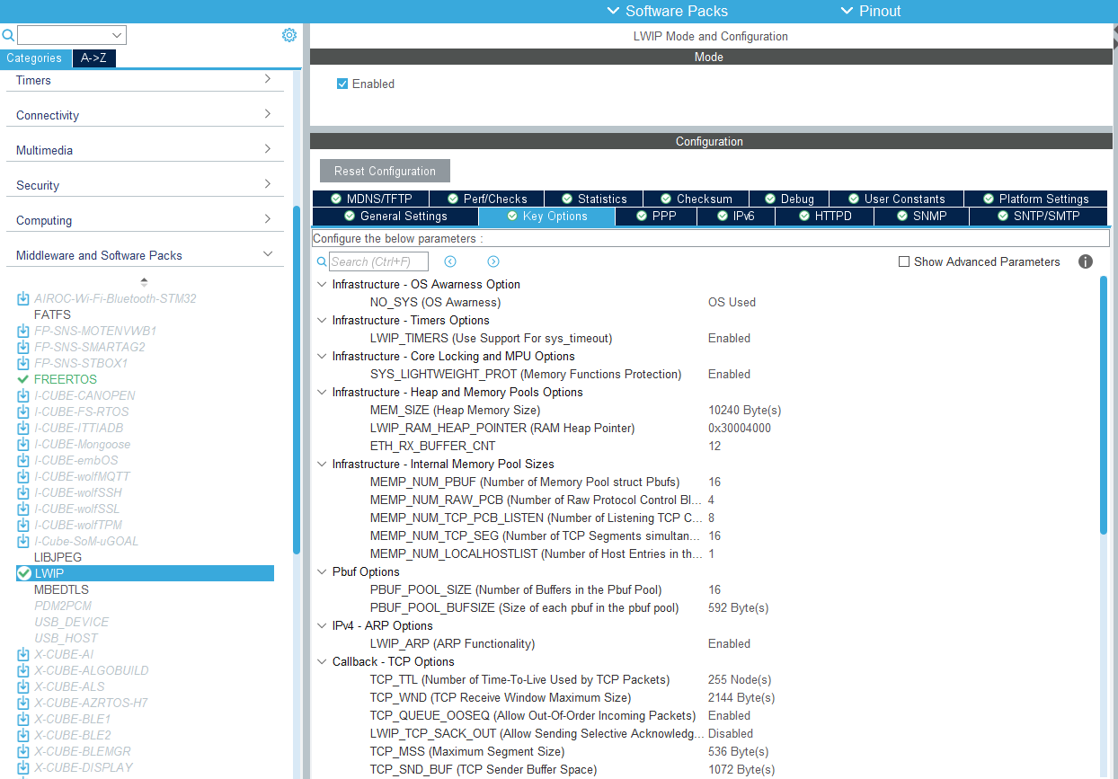Switch to the General Settings tab
This screenshot has height=779, width=1118.
pos(395,217)
